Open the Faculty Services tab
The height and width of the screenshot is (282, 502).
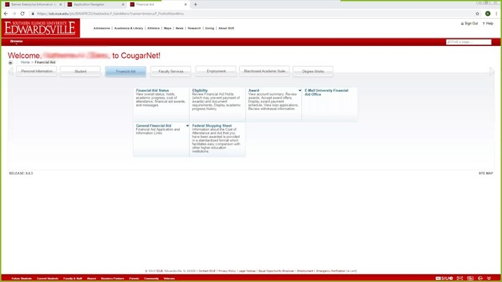point(171,71)
